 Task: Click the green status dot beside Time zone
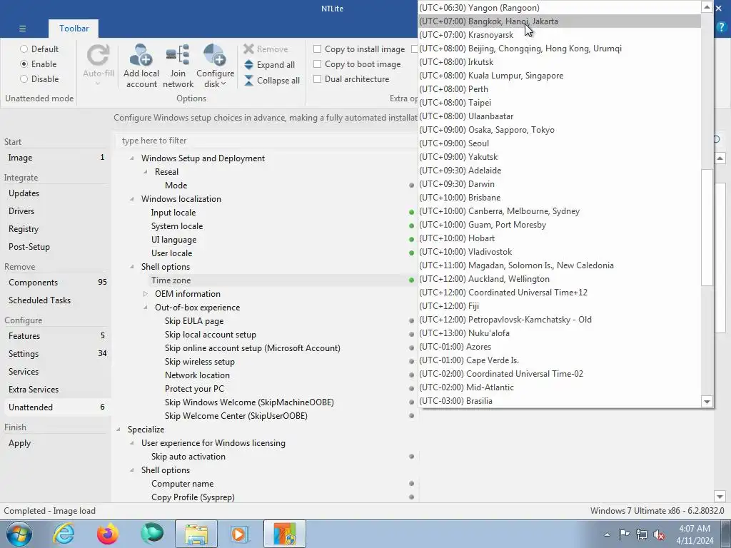[411, 280]
